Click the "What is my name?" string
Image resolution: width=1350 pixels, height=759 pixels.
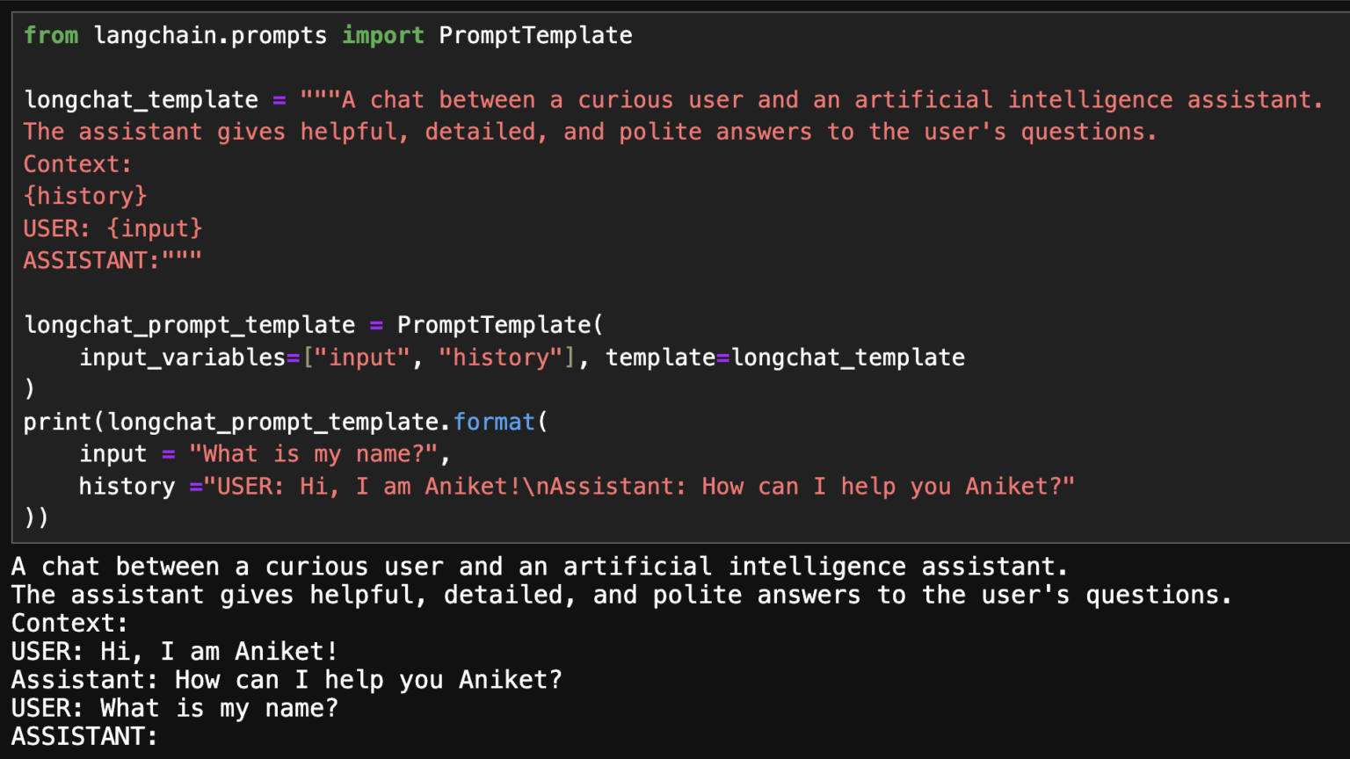pyautogui.click(x=314, y=454)
